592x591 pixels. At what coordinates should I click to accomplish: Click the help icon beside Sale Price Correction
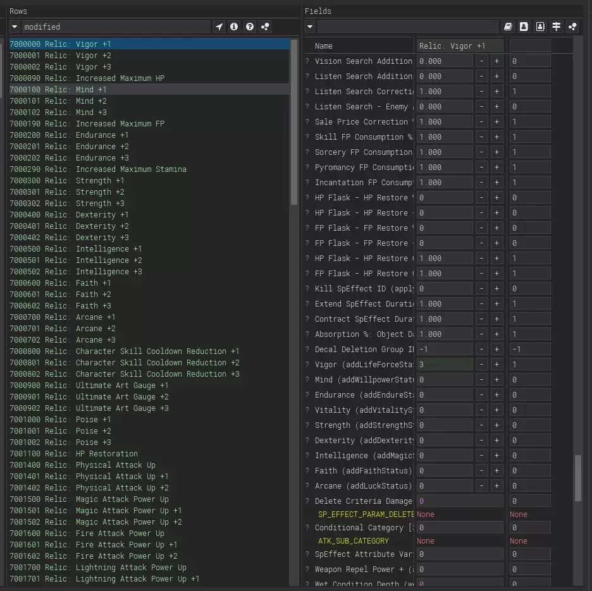[x=308, y=122]
